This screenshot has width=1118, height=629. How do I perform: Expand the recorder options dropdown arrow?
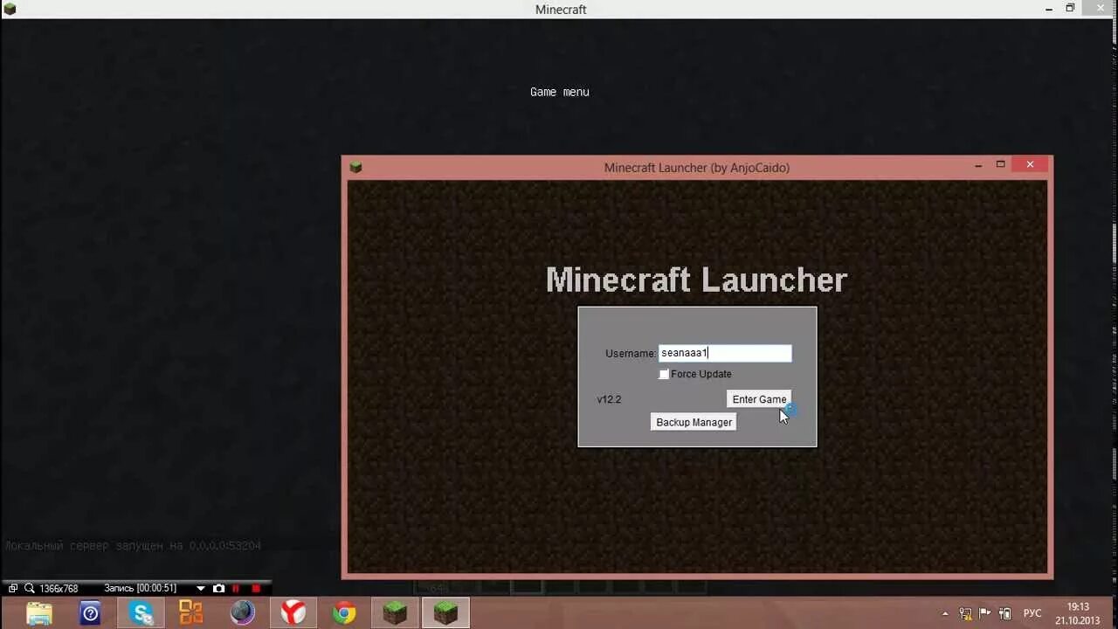click(x=201, y=589)
